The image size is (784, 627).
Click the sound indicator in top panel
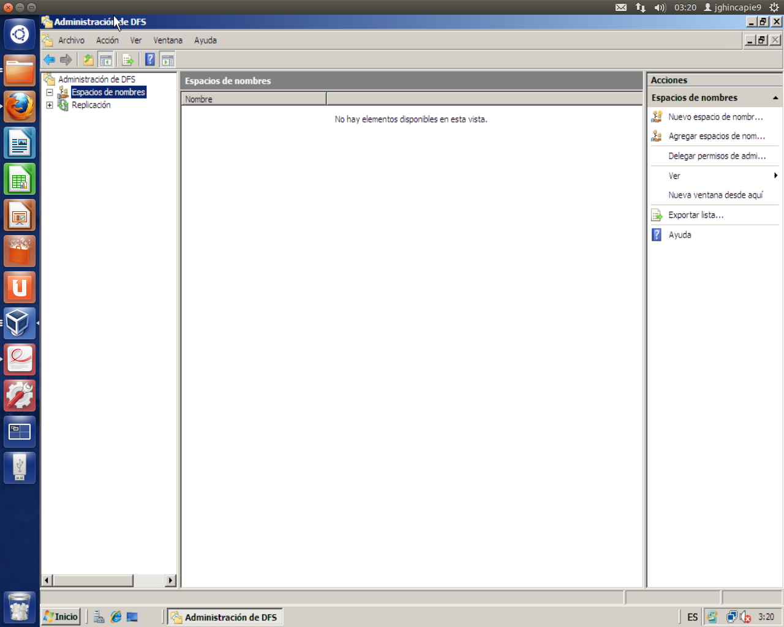[x=660, y=7]
